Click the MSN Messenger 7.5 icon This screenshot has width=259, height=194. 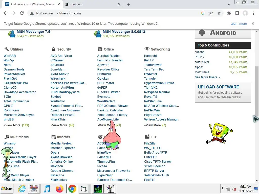pyautogui.click(x=12, y=34)
